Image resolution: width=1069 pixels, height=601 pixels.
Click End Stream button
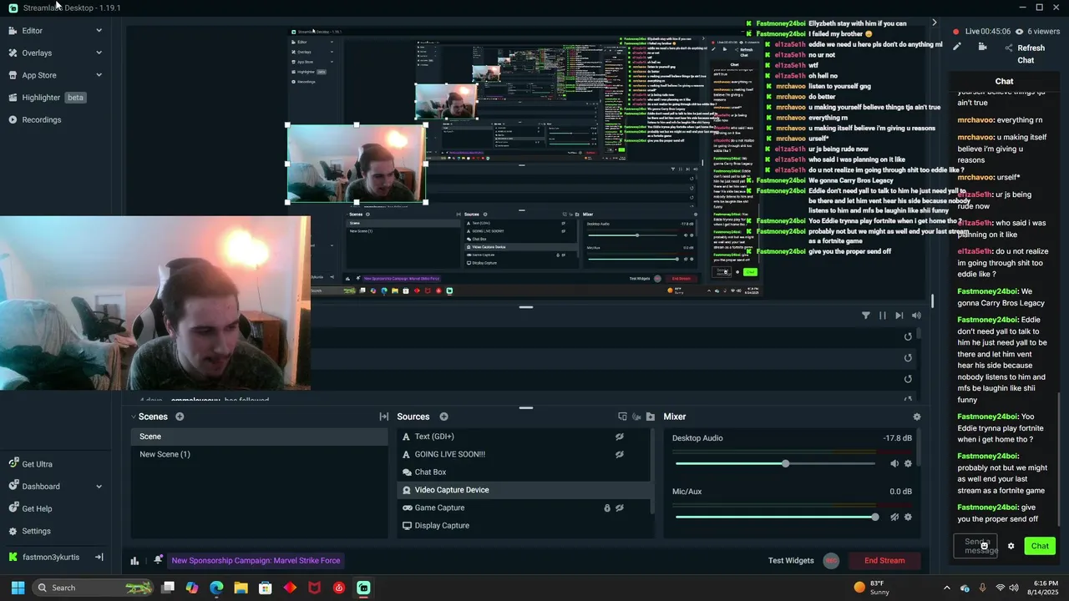(x=884, y=561)
